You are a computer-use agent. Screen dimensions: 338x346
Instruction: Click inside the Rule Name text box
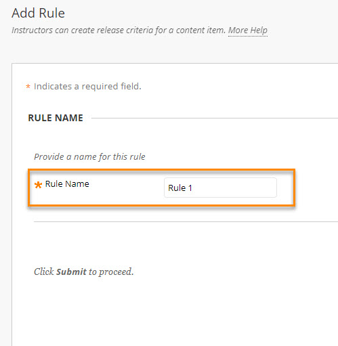point(220,188)
